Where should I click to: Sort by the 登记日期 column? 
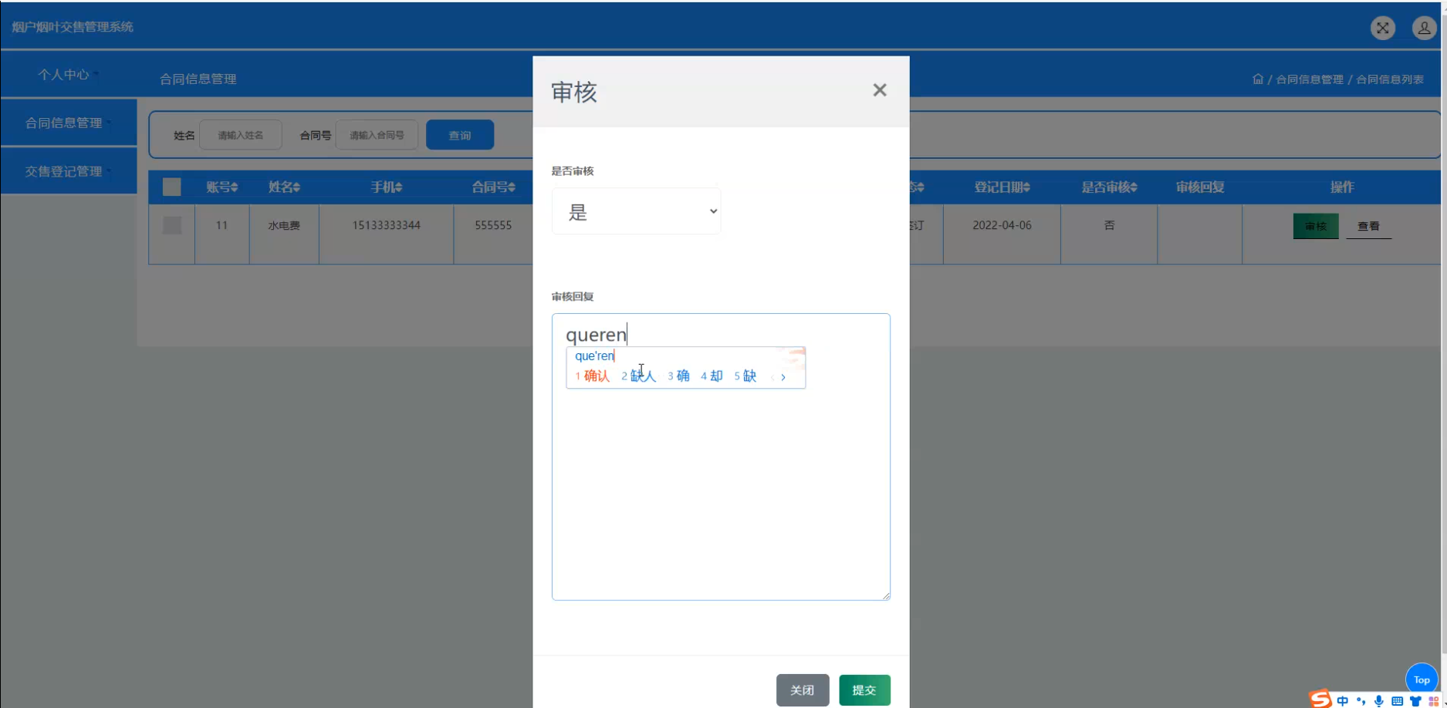tap(1002, 187)
